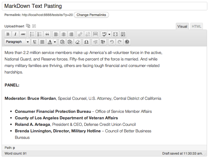Click the first paragraph about service members
Image resolution: width=210 pixels, height=160 pixels.
click(83, 62)
